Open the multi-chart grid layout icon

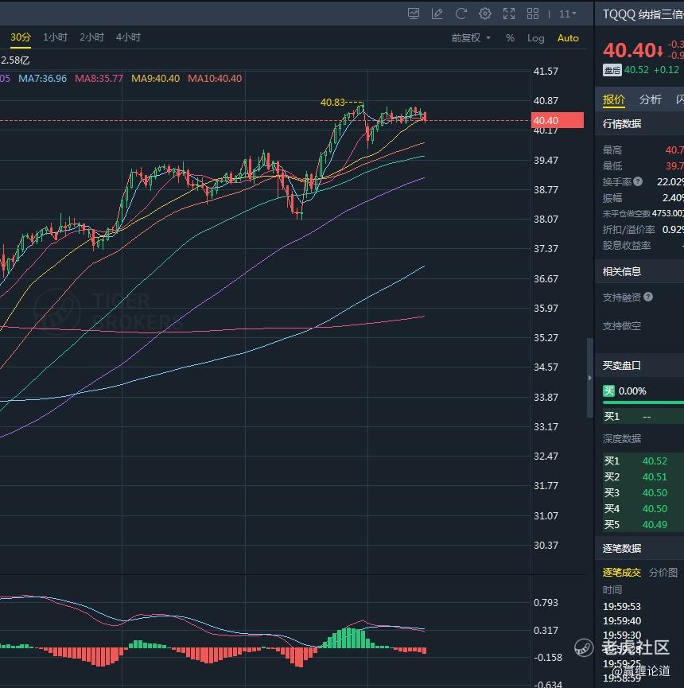(x=533, y=14)
